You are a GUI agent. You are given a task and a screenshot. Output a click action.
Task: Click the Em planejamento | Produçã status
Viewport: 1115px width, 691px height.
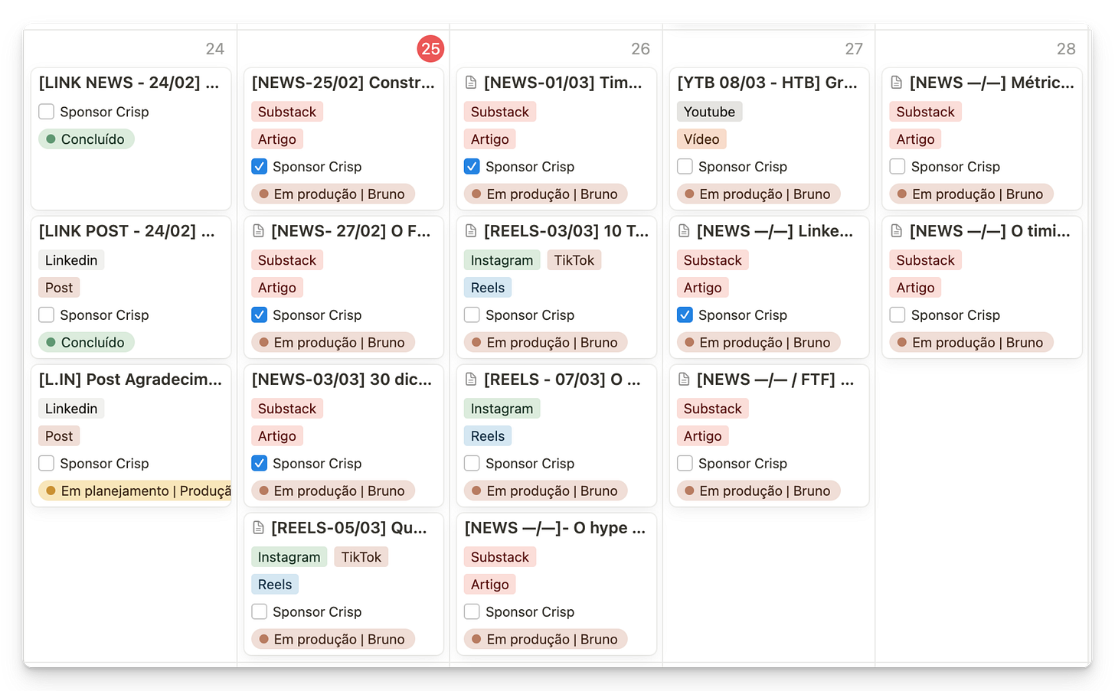coord(135,491)
